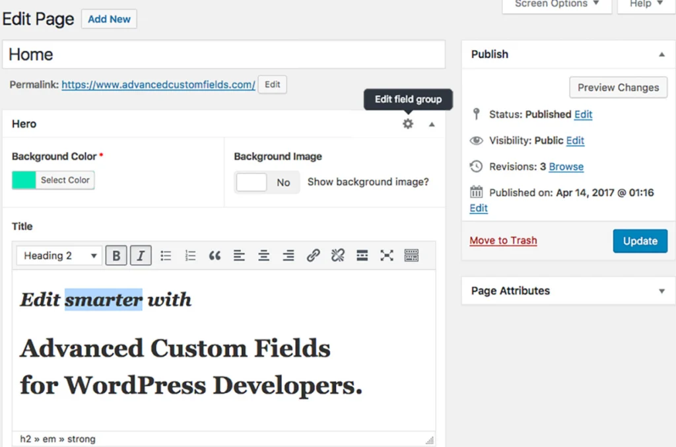Move the page to Trash
Screen dimensions: 676x447
[503, 240]
